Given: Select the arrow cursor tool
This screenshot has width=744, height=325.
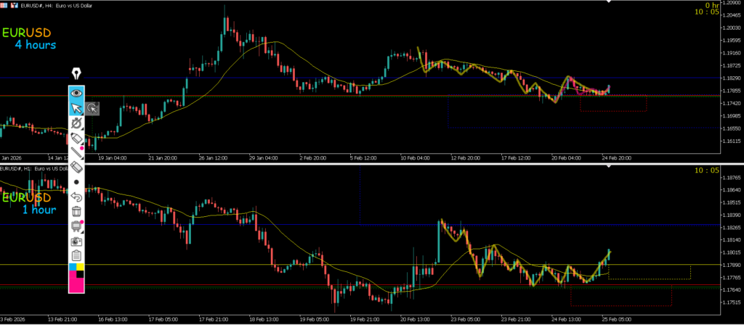Looking at the screenshot, I should click(76, 108).
